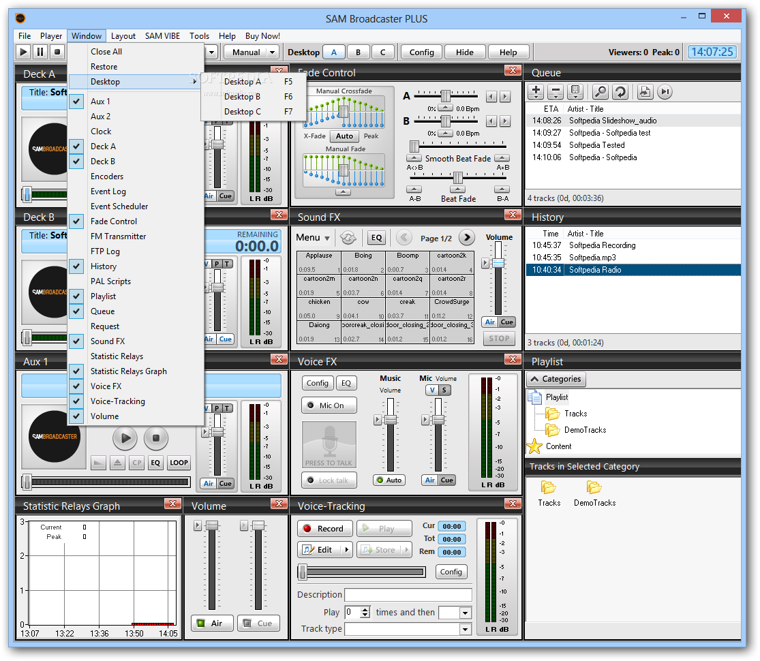Open the SAM VIBE menu
The height and width of the screenshot is (661, 760).
[x=162, y=36]
